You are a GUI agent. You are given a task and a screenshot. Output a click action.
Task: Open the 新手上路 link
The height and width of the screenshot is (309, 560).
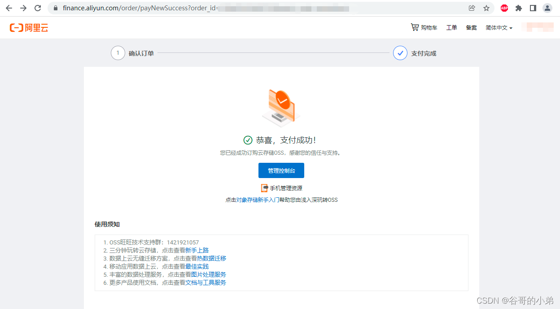tap(197, 250)
